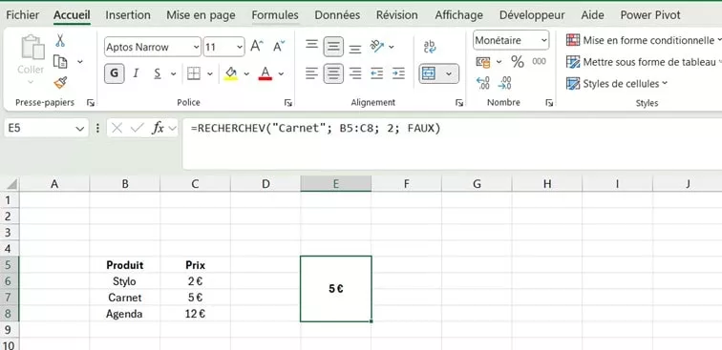Select the cell showing 12 €
Viewport: 722px width, 350px height.
click(195, 314)
